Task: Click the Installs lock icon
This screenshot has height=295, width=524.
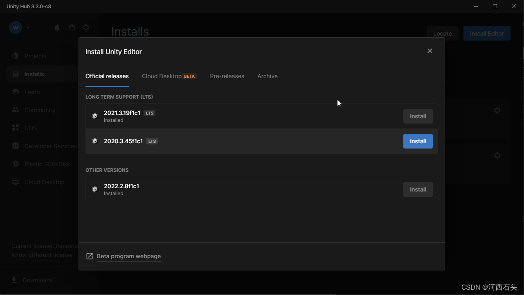Action: (x=16, y=74)
